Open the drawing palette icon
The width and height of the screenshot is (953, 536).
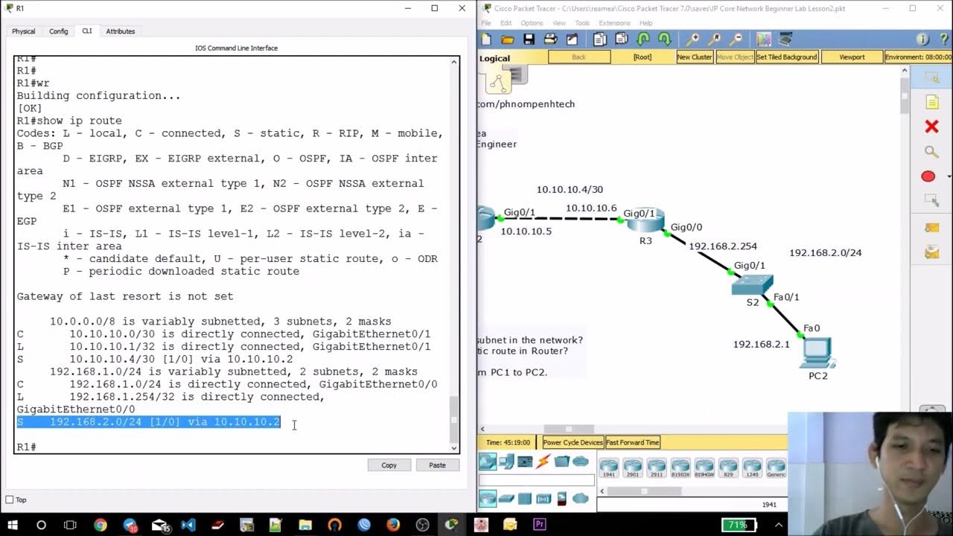pos(763,39)
